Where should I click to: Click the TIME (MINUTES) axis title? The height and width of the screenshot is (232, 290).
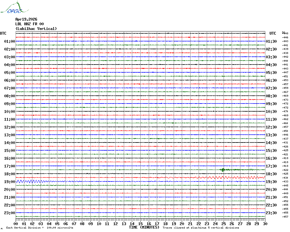pos(144,227)
